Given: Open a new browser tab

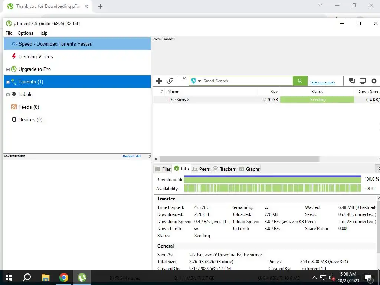Looking at the screenshot, I should click(100, 6).
